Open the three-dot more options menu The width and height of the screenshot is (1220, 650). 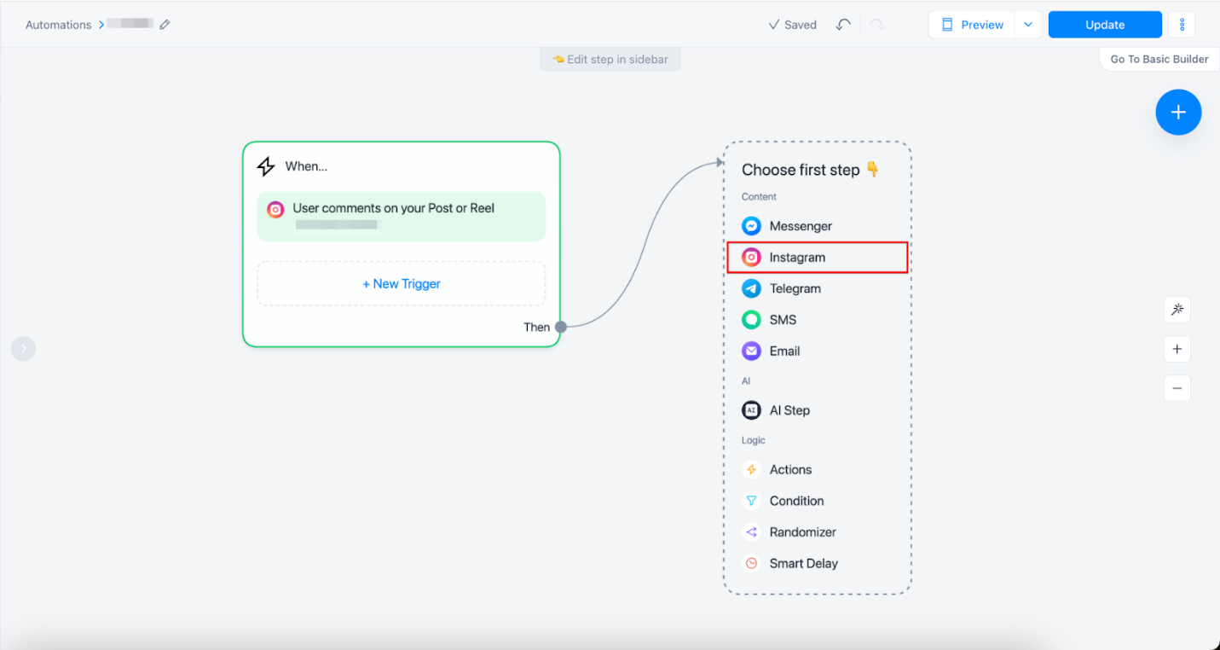1182,25
